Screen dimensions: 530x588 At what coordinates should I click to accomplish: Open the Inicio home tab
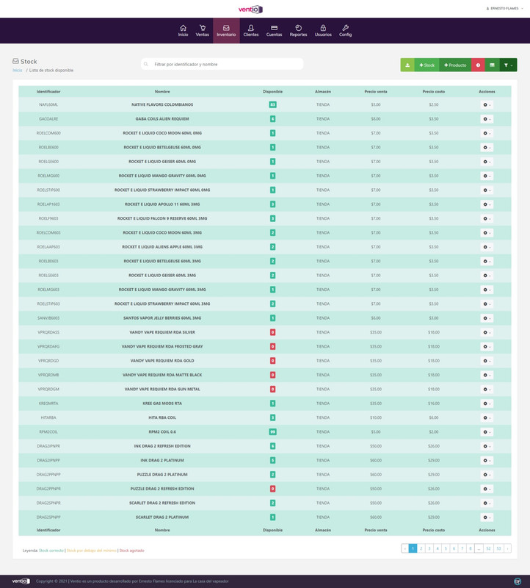point(183,31)
